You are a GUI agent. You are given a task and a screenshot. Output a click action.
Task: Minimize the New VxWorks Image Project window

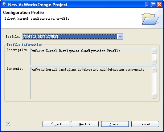pyautogui.click(x=148, y=5)
